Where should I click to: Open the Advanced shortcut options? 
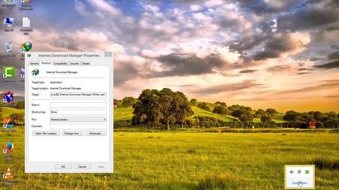pyautogui.click(x=96, y=134)
